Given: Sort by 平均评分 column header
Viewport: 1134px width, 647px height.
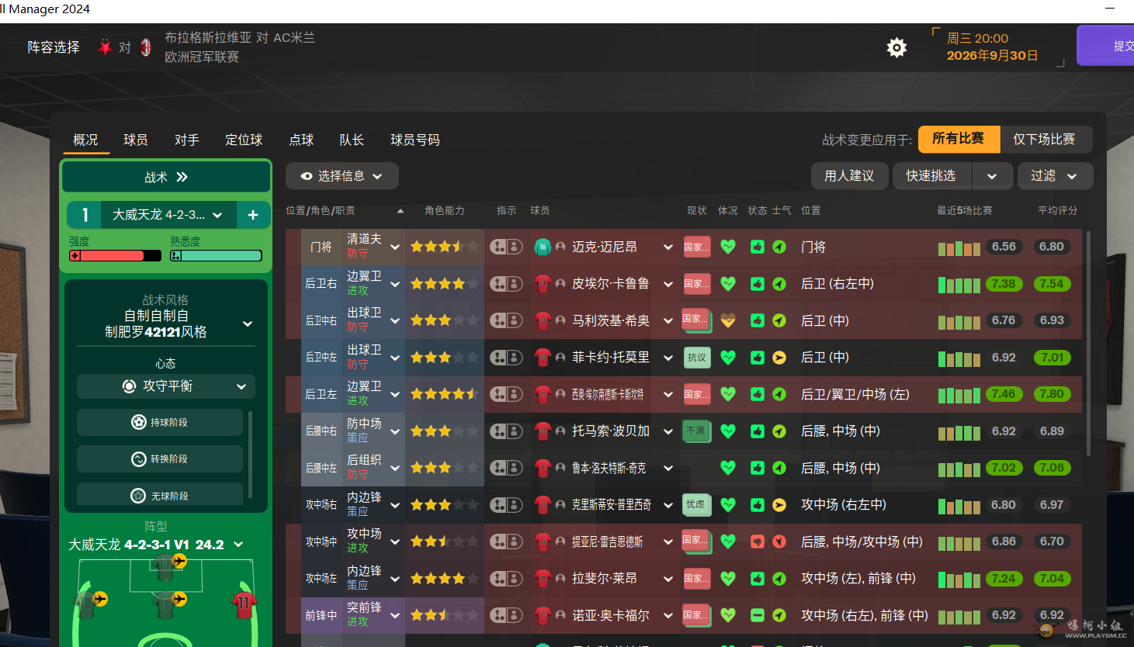Looking at the screenshot, I should [x=1057, y=210].
